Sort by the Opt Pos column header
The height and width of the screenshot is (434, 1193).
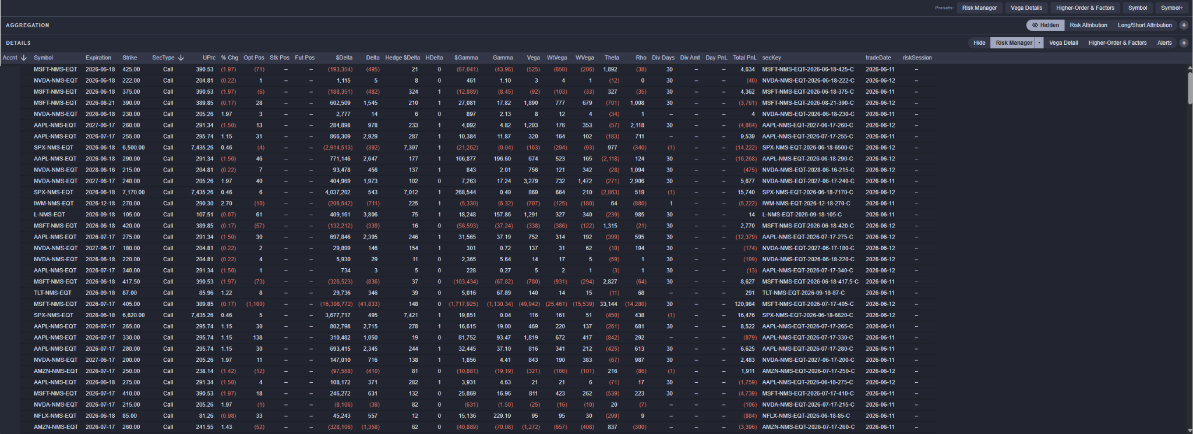pyautogui.click(x=254, y=58)
